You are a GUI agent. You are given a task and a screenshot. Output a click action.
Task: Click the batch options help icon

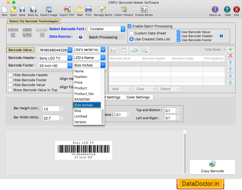[221, 36]
